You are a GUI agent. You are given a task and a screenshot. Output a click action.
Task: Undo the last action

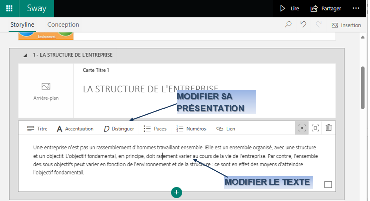303,24
